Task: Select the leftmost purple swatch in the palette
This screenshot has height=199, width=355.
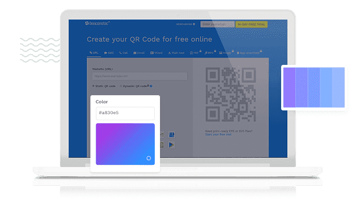Action: point(289,87)
